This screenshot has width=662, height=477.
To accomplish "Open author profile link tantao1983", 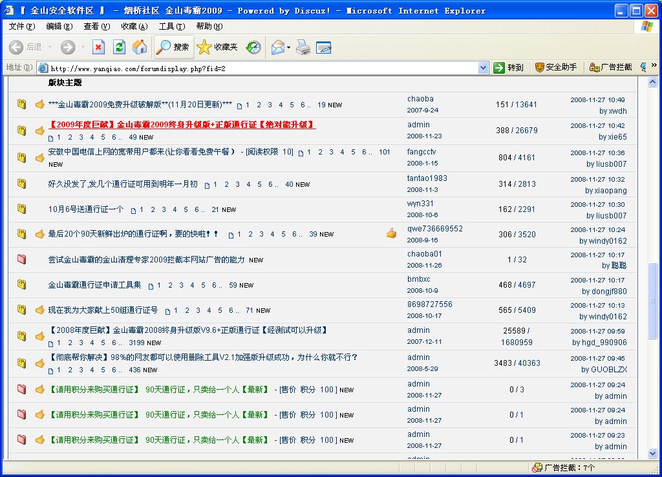I will (427, 178).
